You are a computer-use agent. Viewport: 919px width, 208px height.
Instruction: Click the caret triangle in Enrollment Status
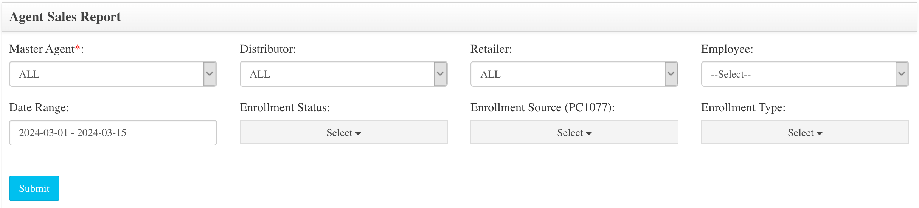pos(358,133)
